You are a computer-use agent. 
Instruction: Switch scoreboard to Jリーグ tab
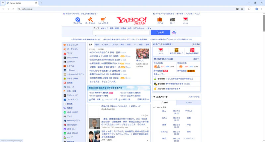tap(189, 103)
